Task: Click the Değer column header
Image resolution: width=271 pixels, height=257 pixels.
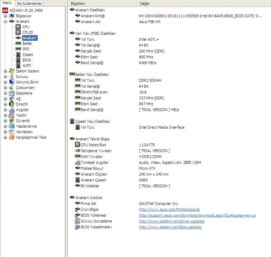Action: coord(201,3)
